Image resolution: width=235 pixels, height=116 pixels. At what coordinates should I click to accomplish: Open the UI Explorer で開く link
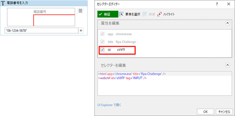click(x=109, y=105)
